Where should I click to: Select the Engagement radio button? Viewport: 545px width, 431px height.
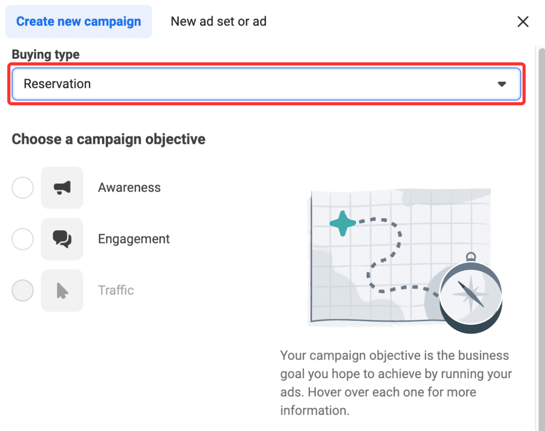click(23, 239)
